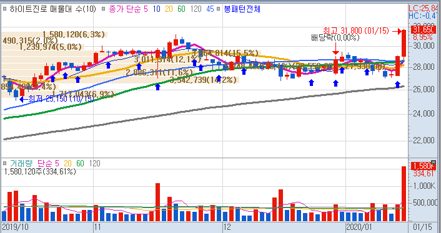The width and height of the screenshot is (441, 233).
Task: Close the volume pane with the X icon
Action: point(434,162)
